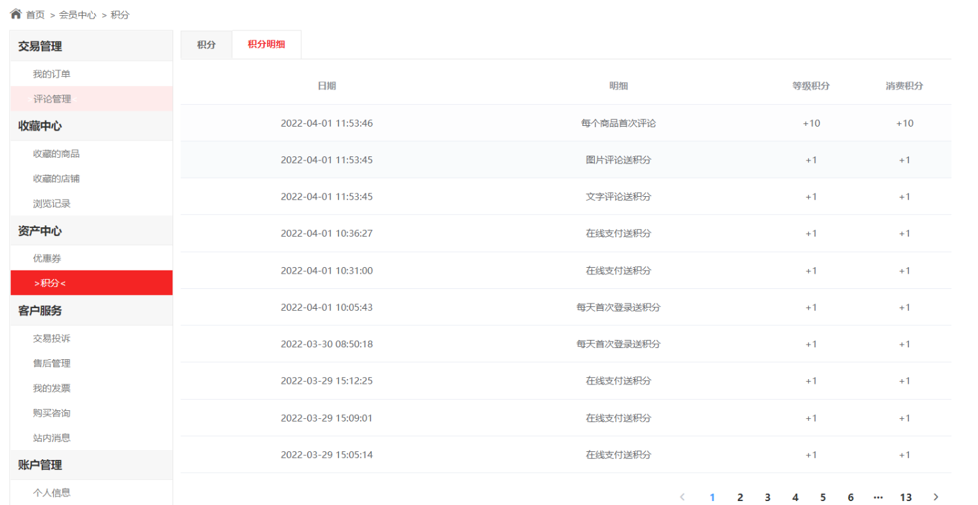Open 我的发票 page
Image resolution: width=978 pixels, height=505 pixels.
(x=52, y=388)
